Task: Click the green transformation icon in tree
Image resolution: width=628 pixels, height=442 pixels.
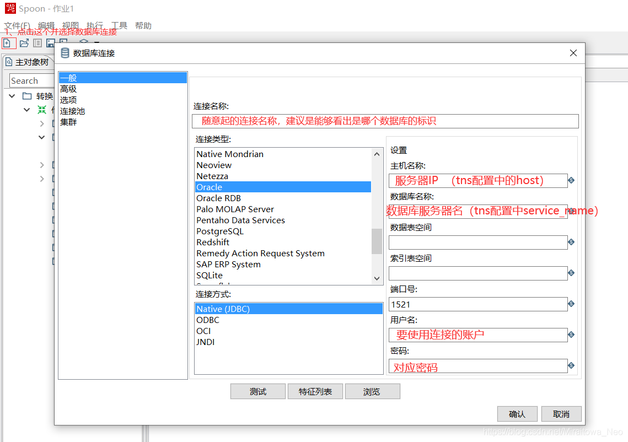Action: coord(42,110)
